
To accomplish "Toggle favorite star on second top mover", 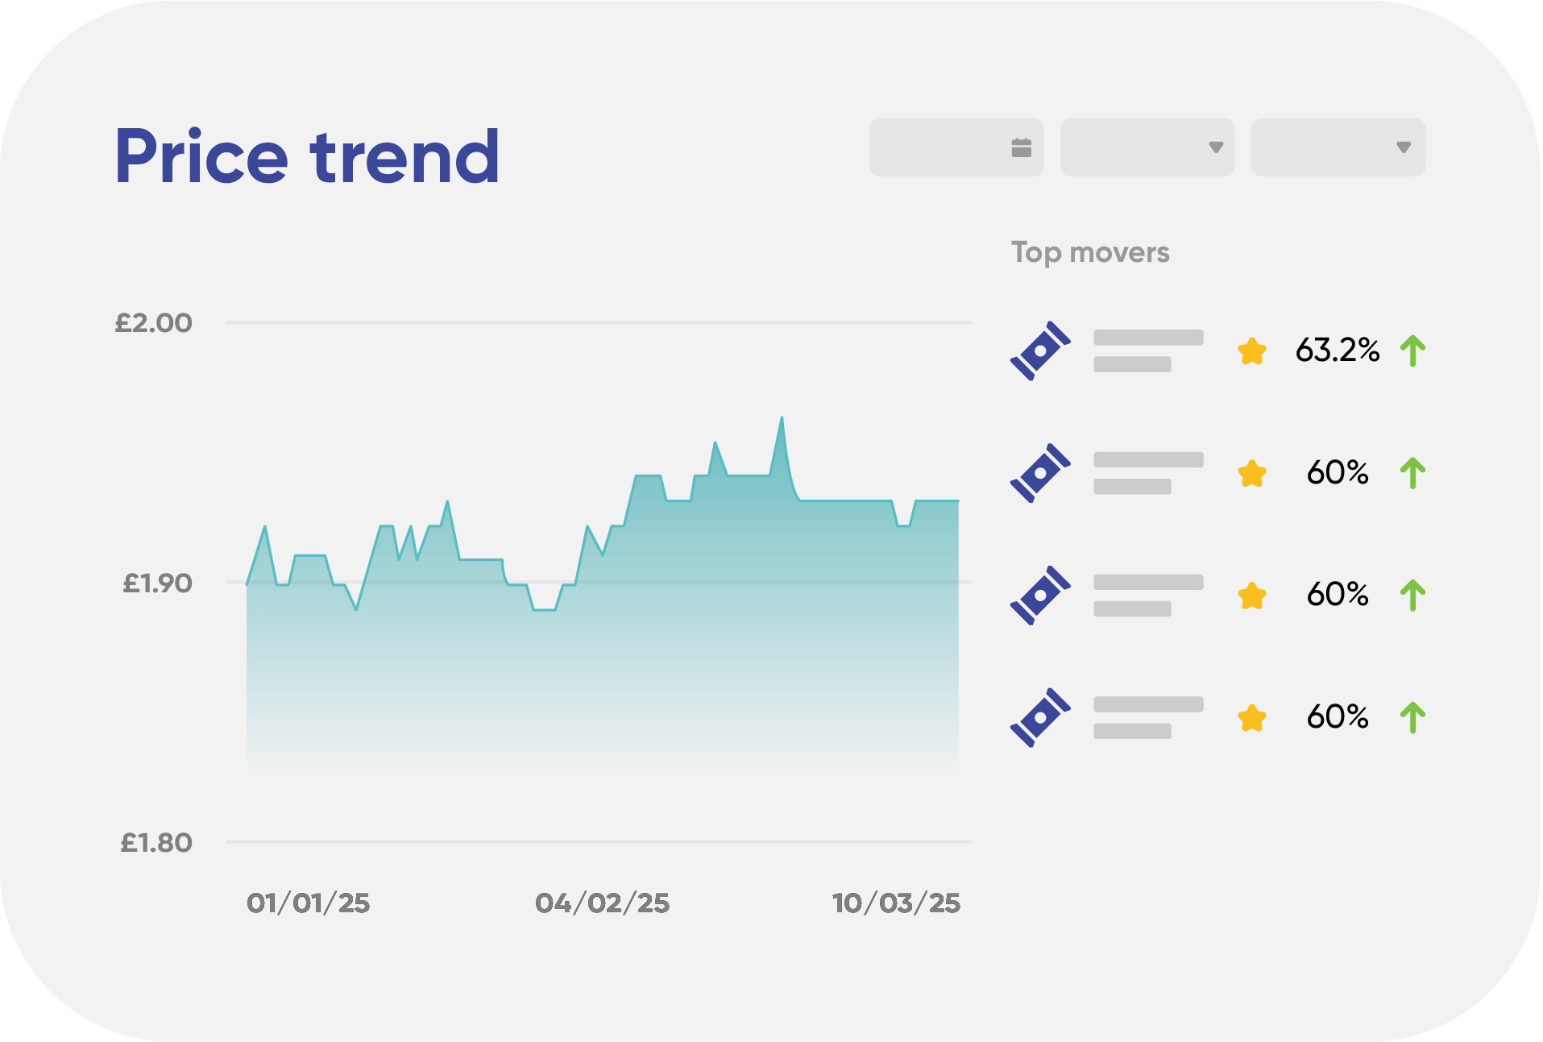I will click(1251, 474).
